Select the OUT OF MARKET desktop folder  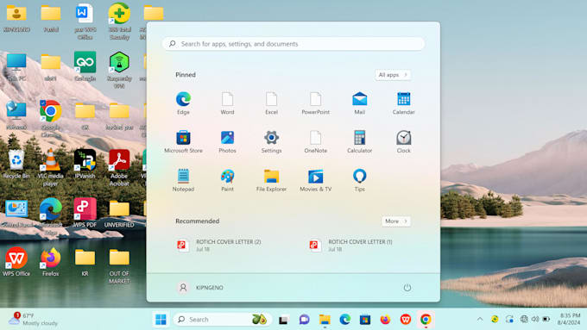point(119,265)
